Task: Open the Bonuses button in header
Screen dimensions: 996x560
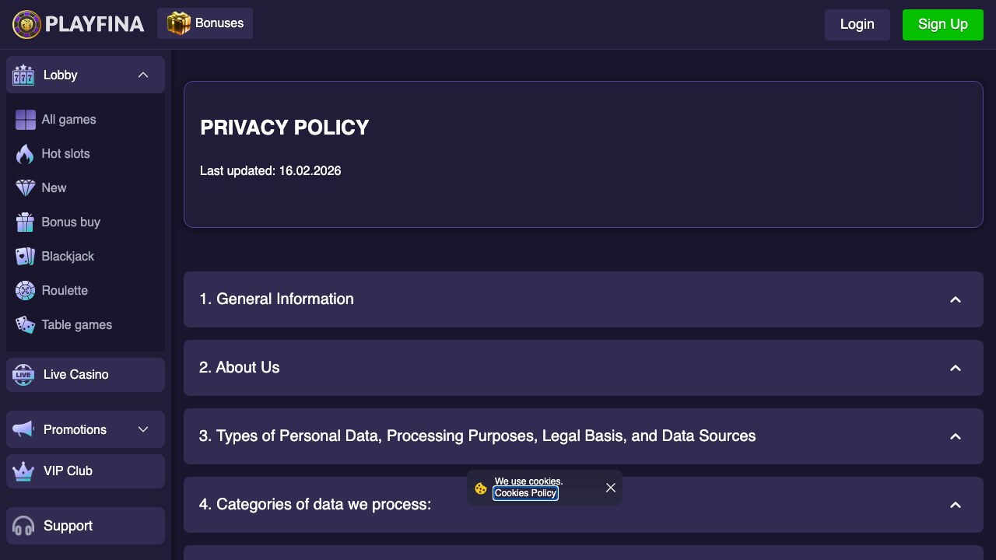Action: (x=205, y=23)
